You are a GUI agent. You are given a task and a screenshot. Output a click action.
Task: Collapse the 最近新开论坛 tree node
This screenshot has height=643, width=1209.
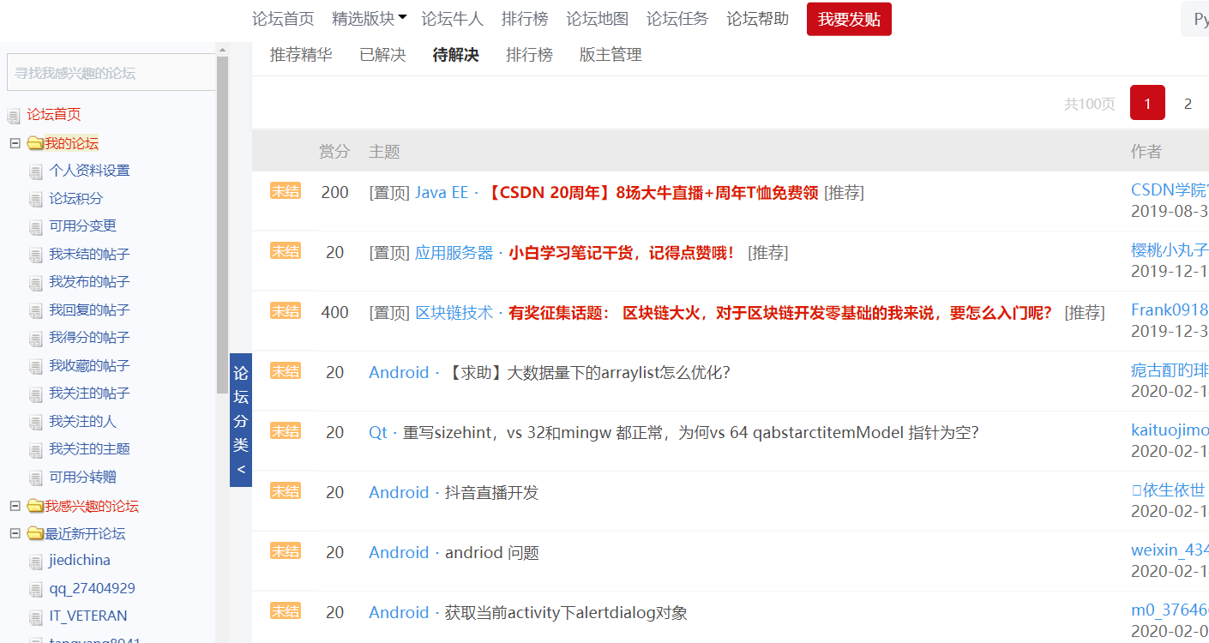coord(15,533)
